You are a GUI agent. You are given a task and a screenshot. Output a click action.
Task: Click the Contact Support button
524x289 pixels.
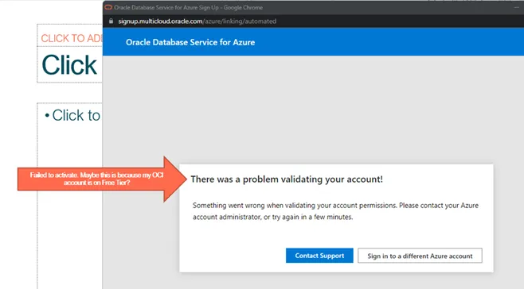coord(319,256)
